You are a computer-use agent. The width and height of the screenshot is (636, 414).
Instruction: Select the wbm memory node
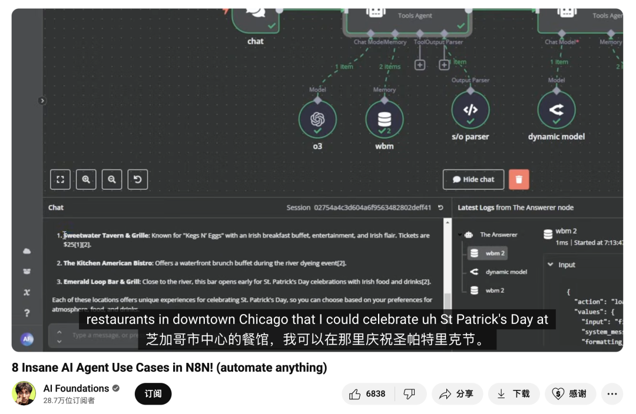click(384, 119)
